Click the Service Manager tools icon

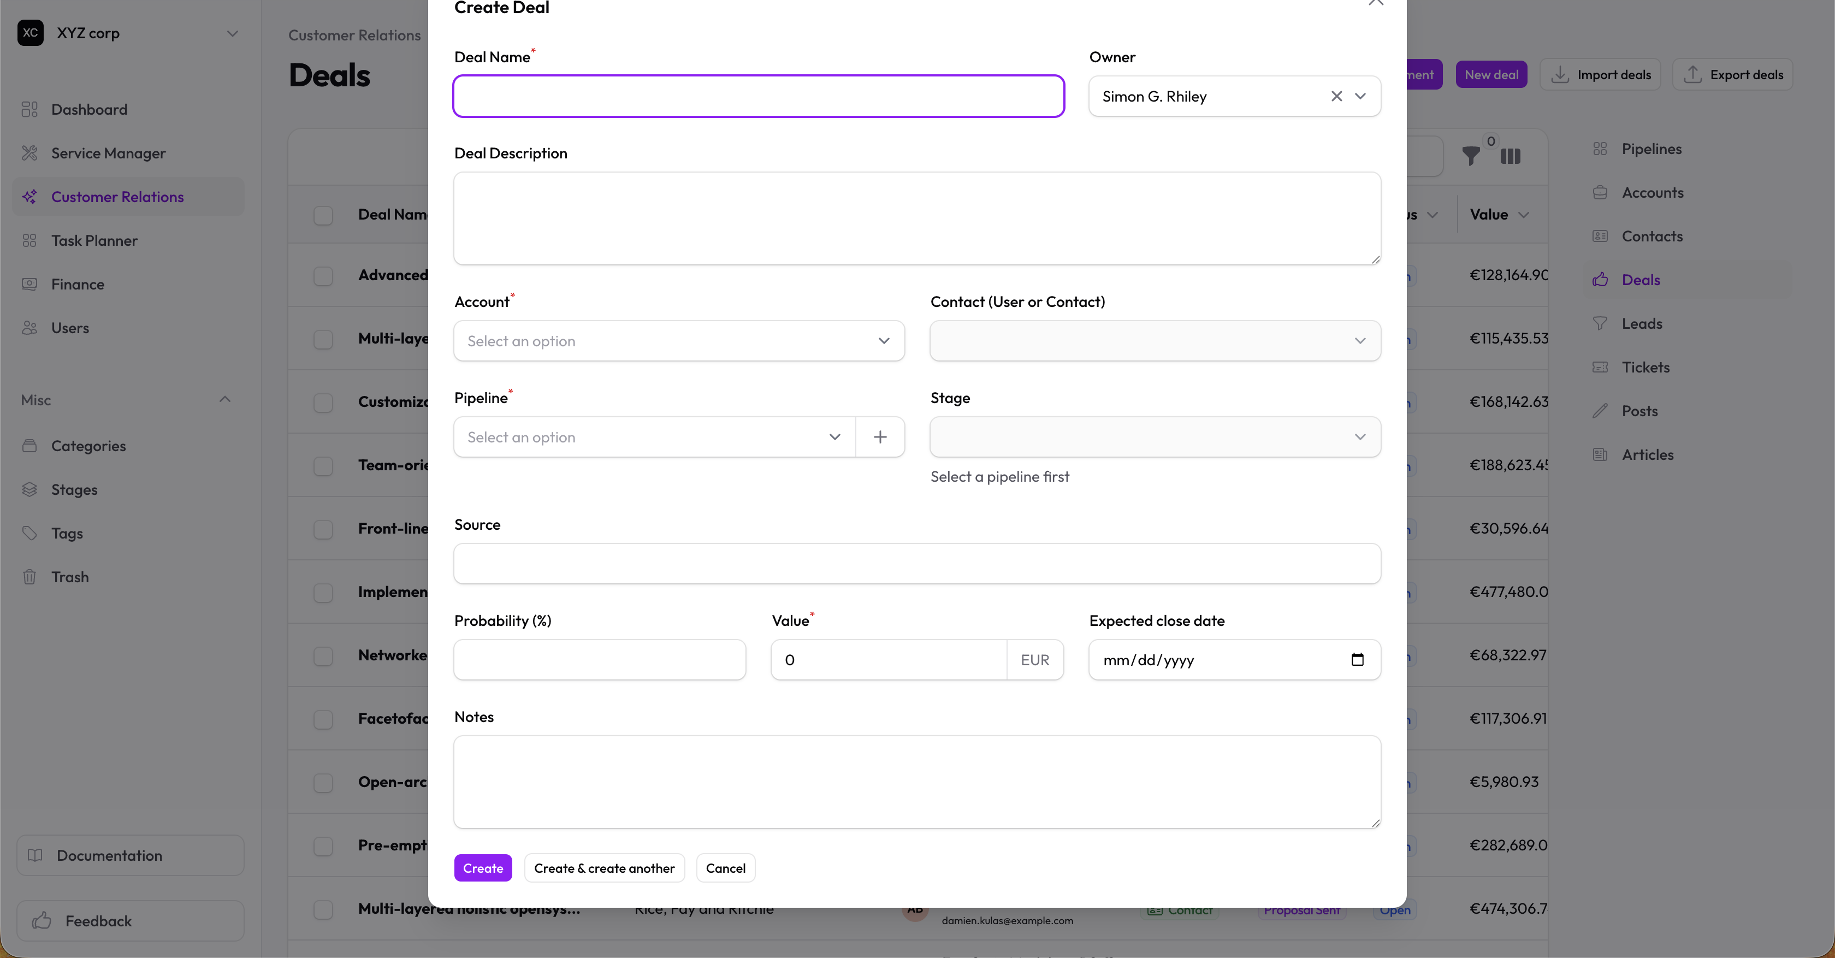point(29,153)
